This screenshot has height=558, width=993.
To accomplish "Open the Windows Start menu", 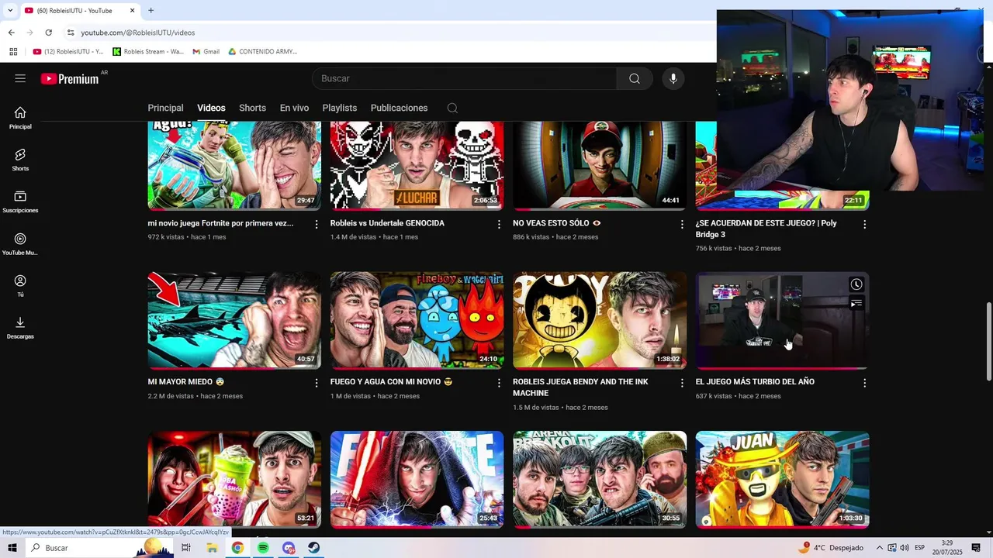I will (12, 548).
